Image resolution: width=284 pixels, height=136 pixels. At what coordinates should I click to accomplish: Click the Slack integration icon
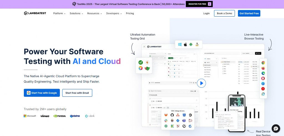coord(166,121)
